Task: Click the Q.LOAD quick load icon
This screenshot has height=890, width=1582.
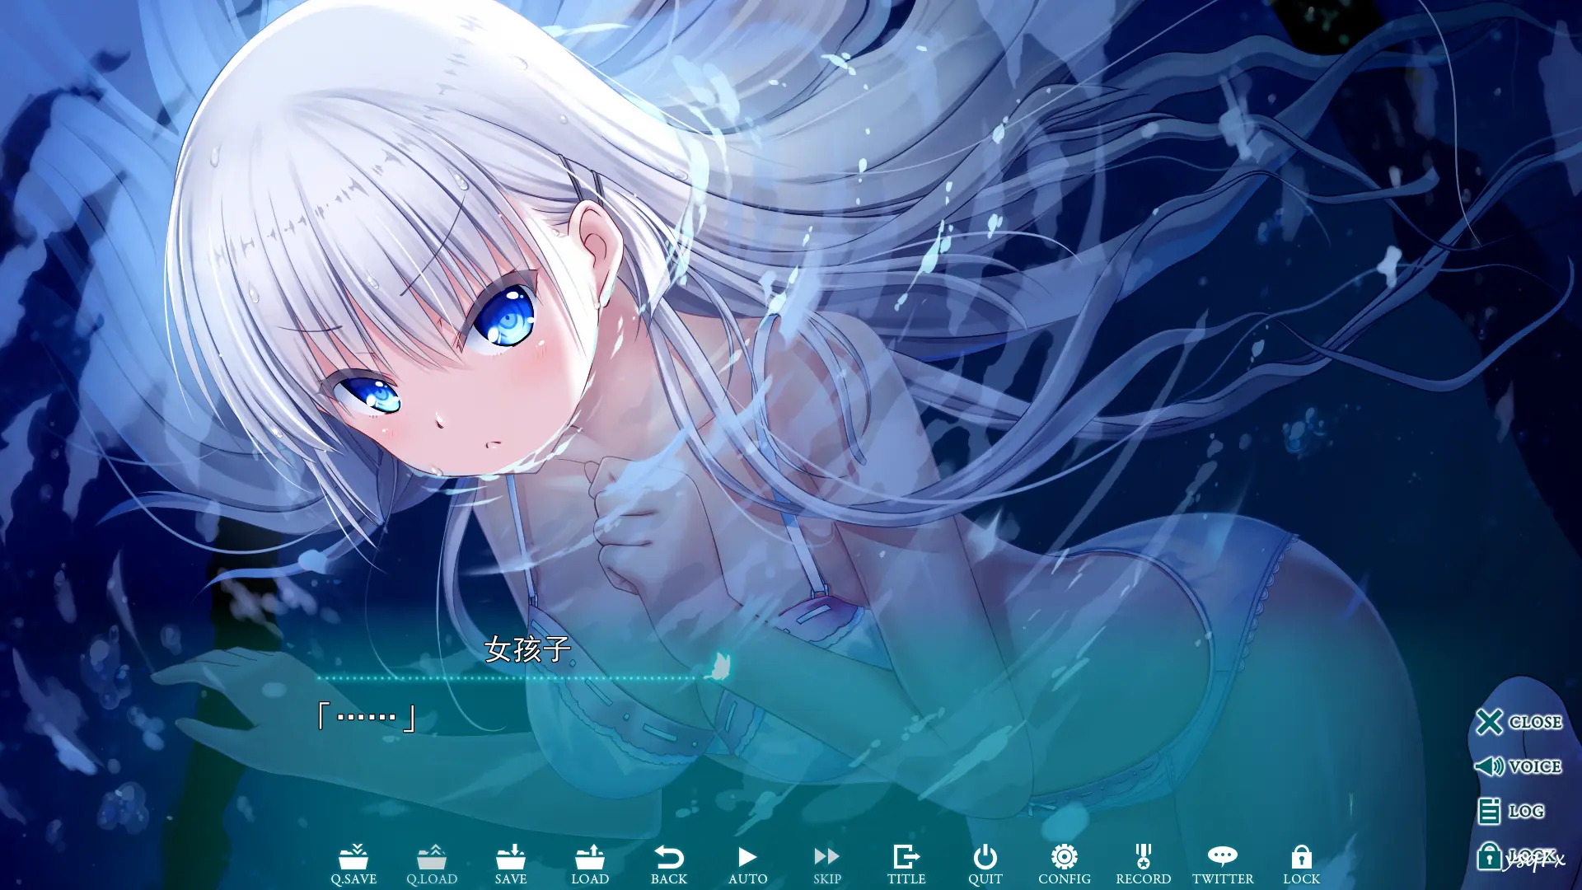Action: click(432, 864)
